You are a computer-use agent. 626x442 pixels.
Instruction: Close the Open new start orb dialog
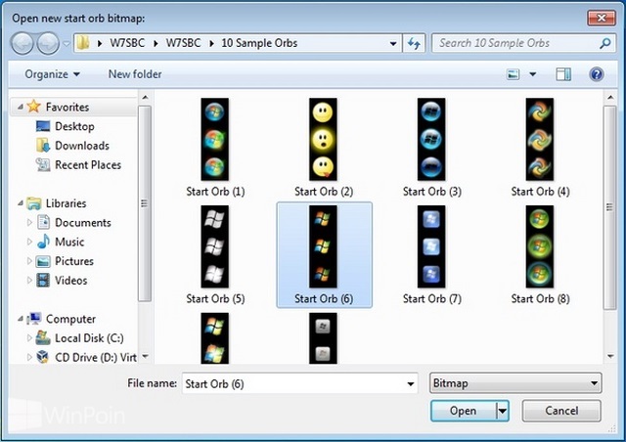click(x=602, y=18)
